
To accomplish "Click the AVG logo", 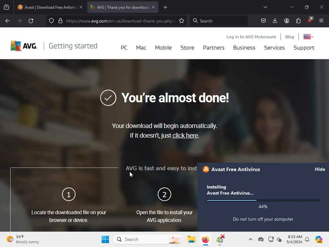I will [24, 46].
